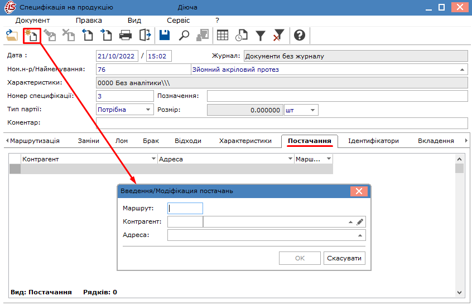472x306 pixels.
Task: Select the empty first grid row marker
Action: pyautogui.click(x=15, y=169)
